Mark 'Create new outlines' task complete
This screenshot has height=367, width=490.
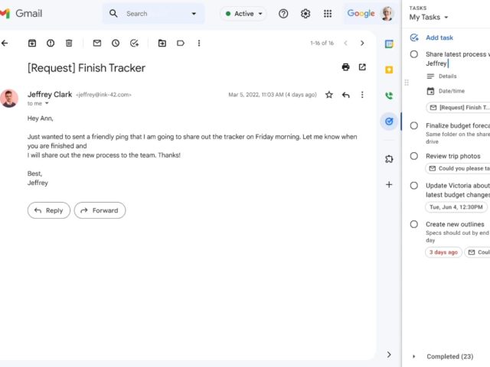(413, 224)
